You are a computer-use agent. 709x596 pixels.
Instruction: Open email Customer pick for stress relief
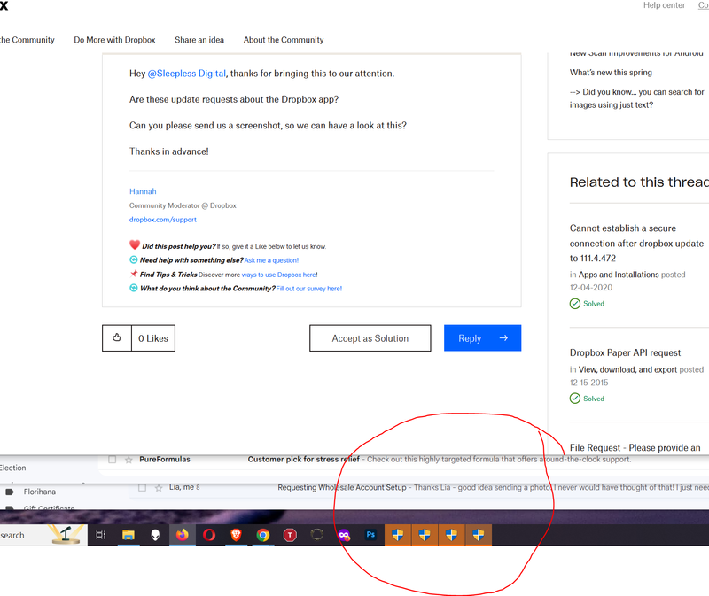click(x=303, y=459)
